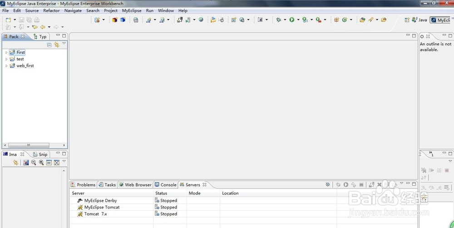Image resolution: width=454 pixels, height=228 pixels.
Task: Switch to the Snippets tab
Action: pos(40,154)
